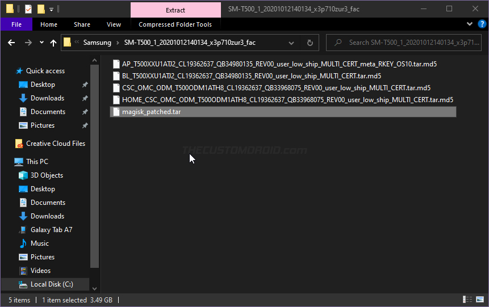Select This PC in the navigation pane
Viewport: 489px width, 307px height.
(37, 162)
